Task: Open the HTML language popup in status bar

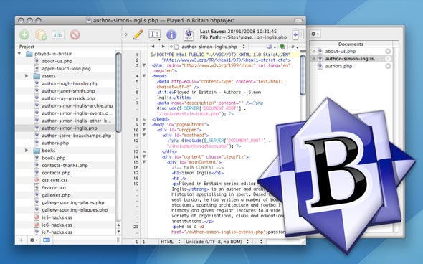Action: [x=170, y=242]
